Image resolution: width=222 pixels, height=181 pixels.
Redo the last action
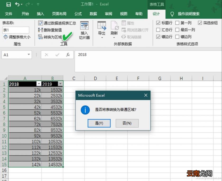point(28,5)
